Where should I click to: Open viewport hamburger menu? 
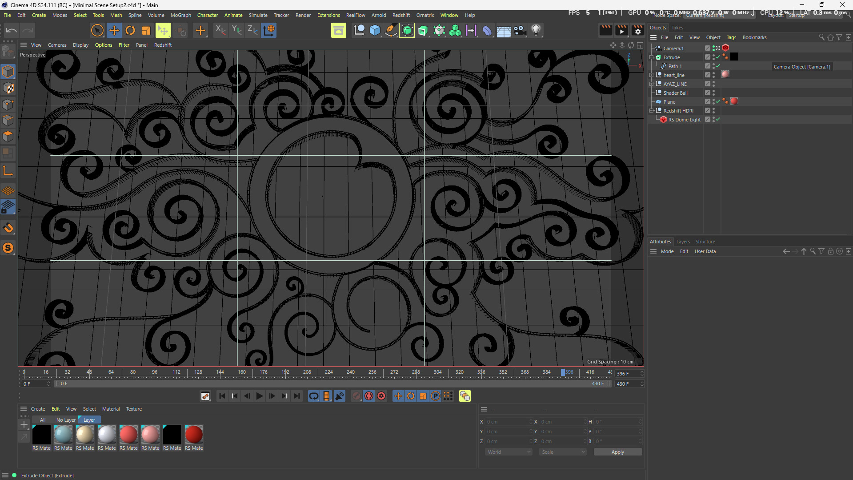[x=24, y=45]
